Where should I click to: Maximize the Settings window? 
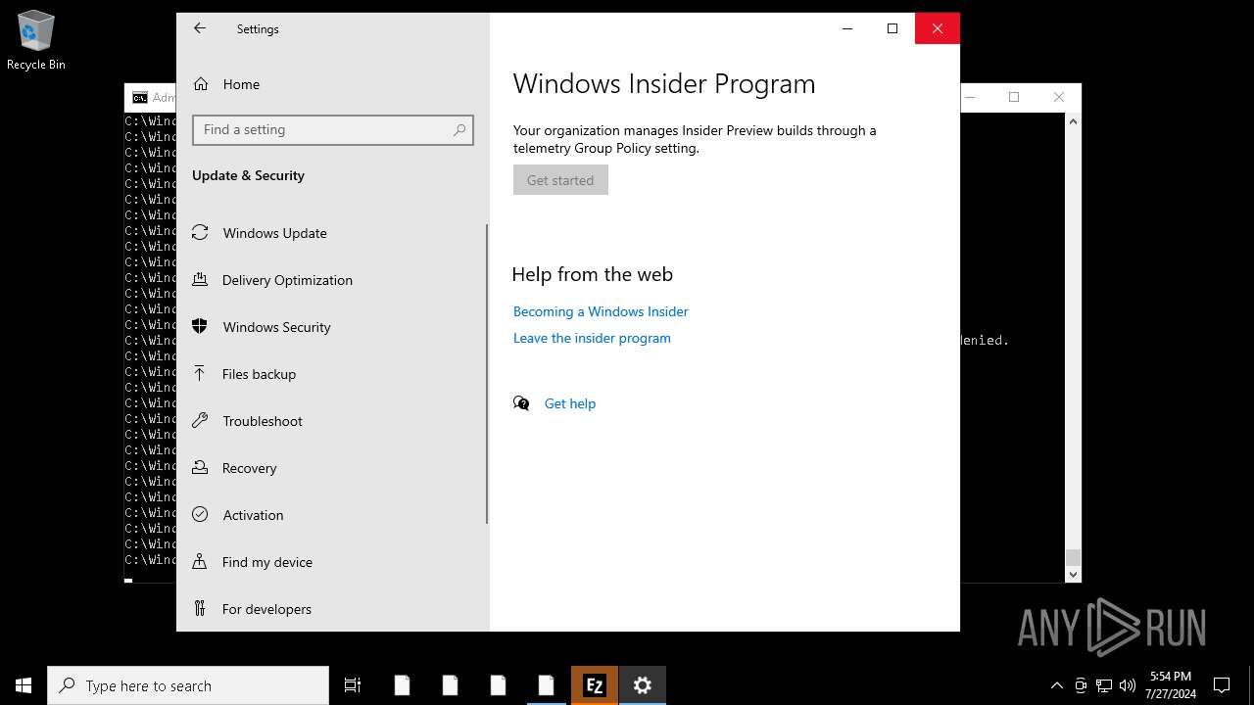pyautogui.click(x=892, y=28)
